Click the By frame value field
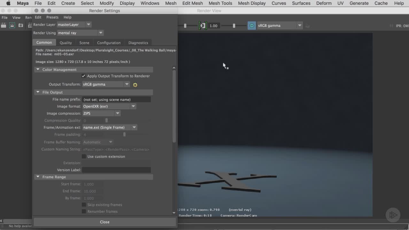 [x=93, y=198]
